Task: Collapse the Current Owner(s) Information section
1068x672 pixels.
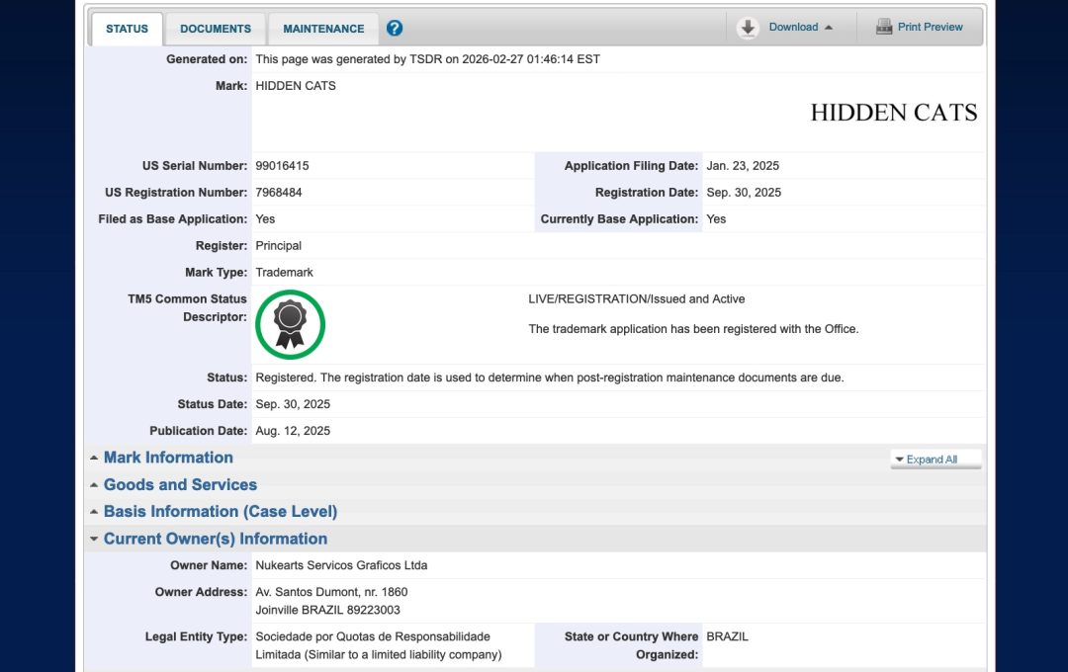Action: pos(215,539)
